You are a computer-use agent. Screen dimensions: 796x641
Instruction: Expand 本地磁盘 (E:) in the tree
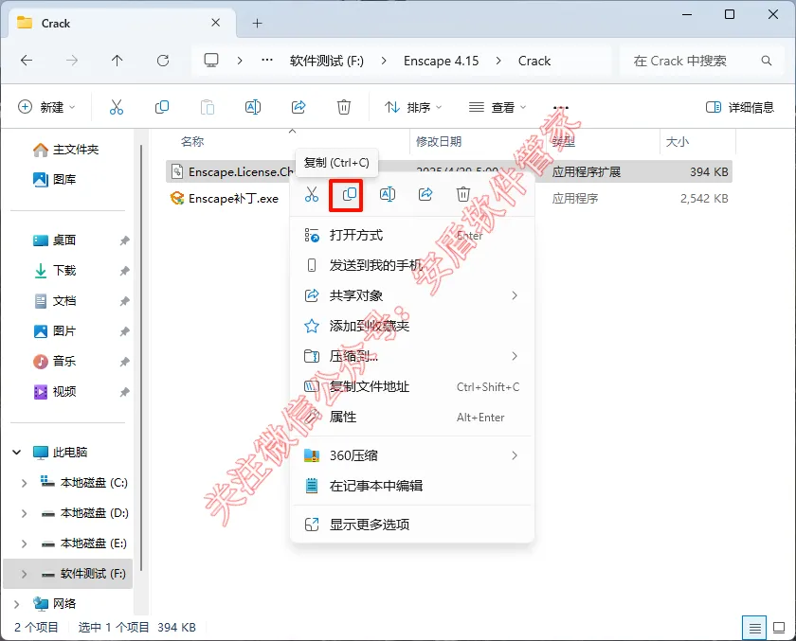24,543
